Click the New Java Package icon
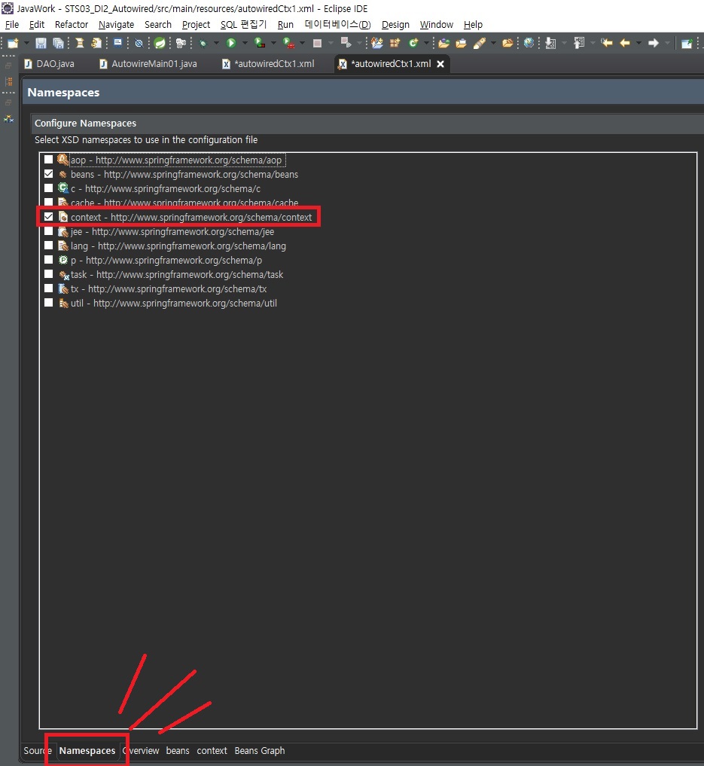 point(395,43)
